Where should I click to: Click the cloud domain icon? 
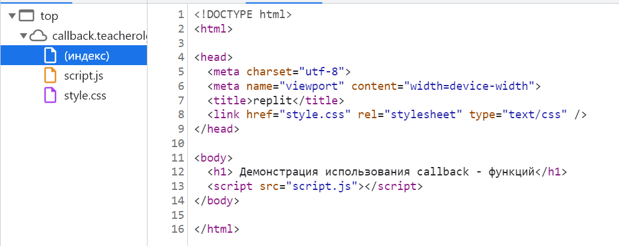[x=39, y=36]
